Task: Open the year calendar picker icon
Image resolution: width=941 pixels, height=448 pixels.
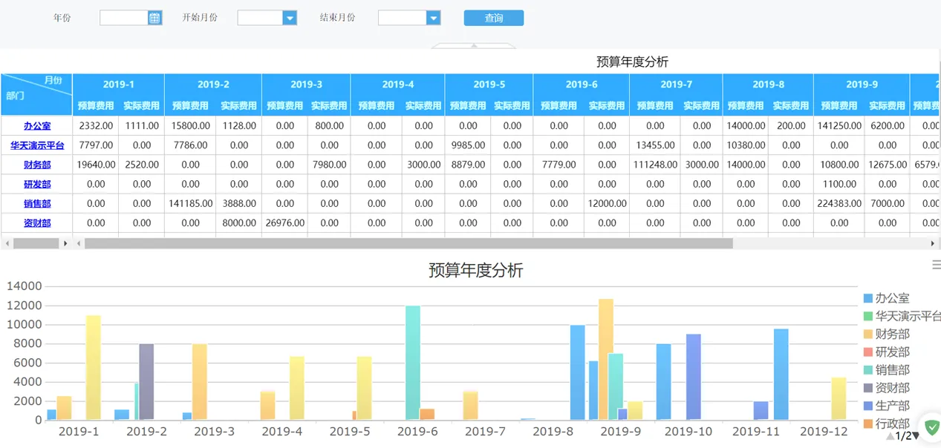Action: [154, 18]
